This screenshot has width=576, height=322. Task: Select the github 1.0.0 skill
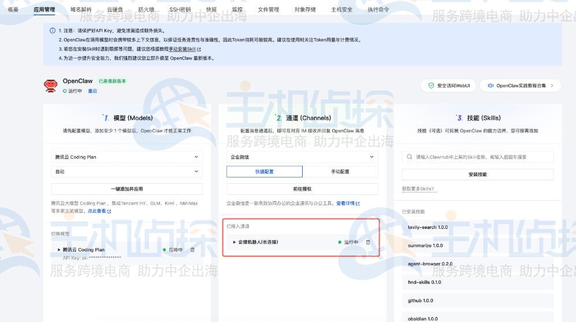(x=478, y=301)
